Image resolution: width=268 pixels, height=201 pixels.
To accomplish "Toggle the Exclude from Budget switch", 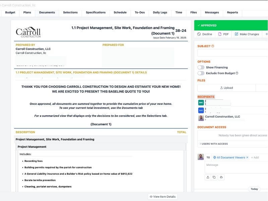I will tap(201, 73).
